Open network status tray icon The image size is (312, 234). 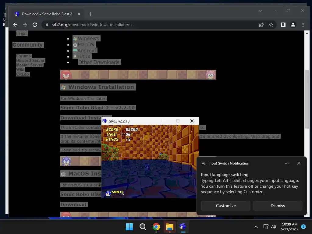click(266, 227)
